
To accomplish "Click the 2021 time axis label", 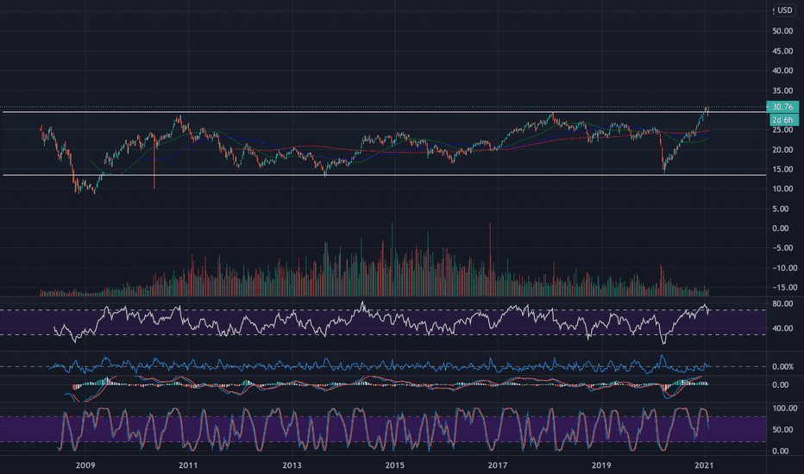I will 704,465.
